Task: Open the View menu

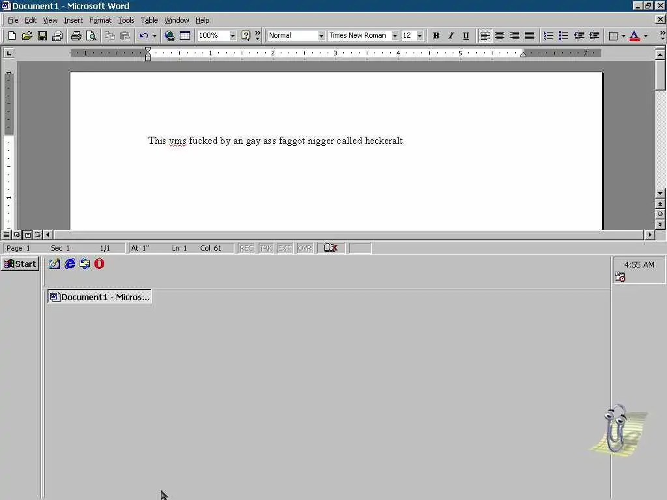Action: (50, 20)
